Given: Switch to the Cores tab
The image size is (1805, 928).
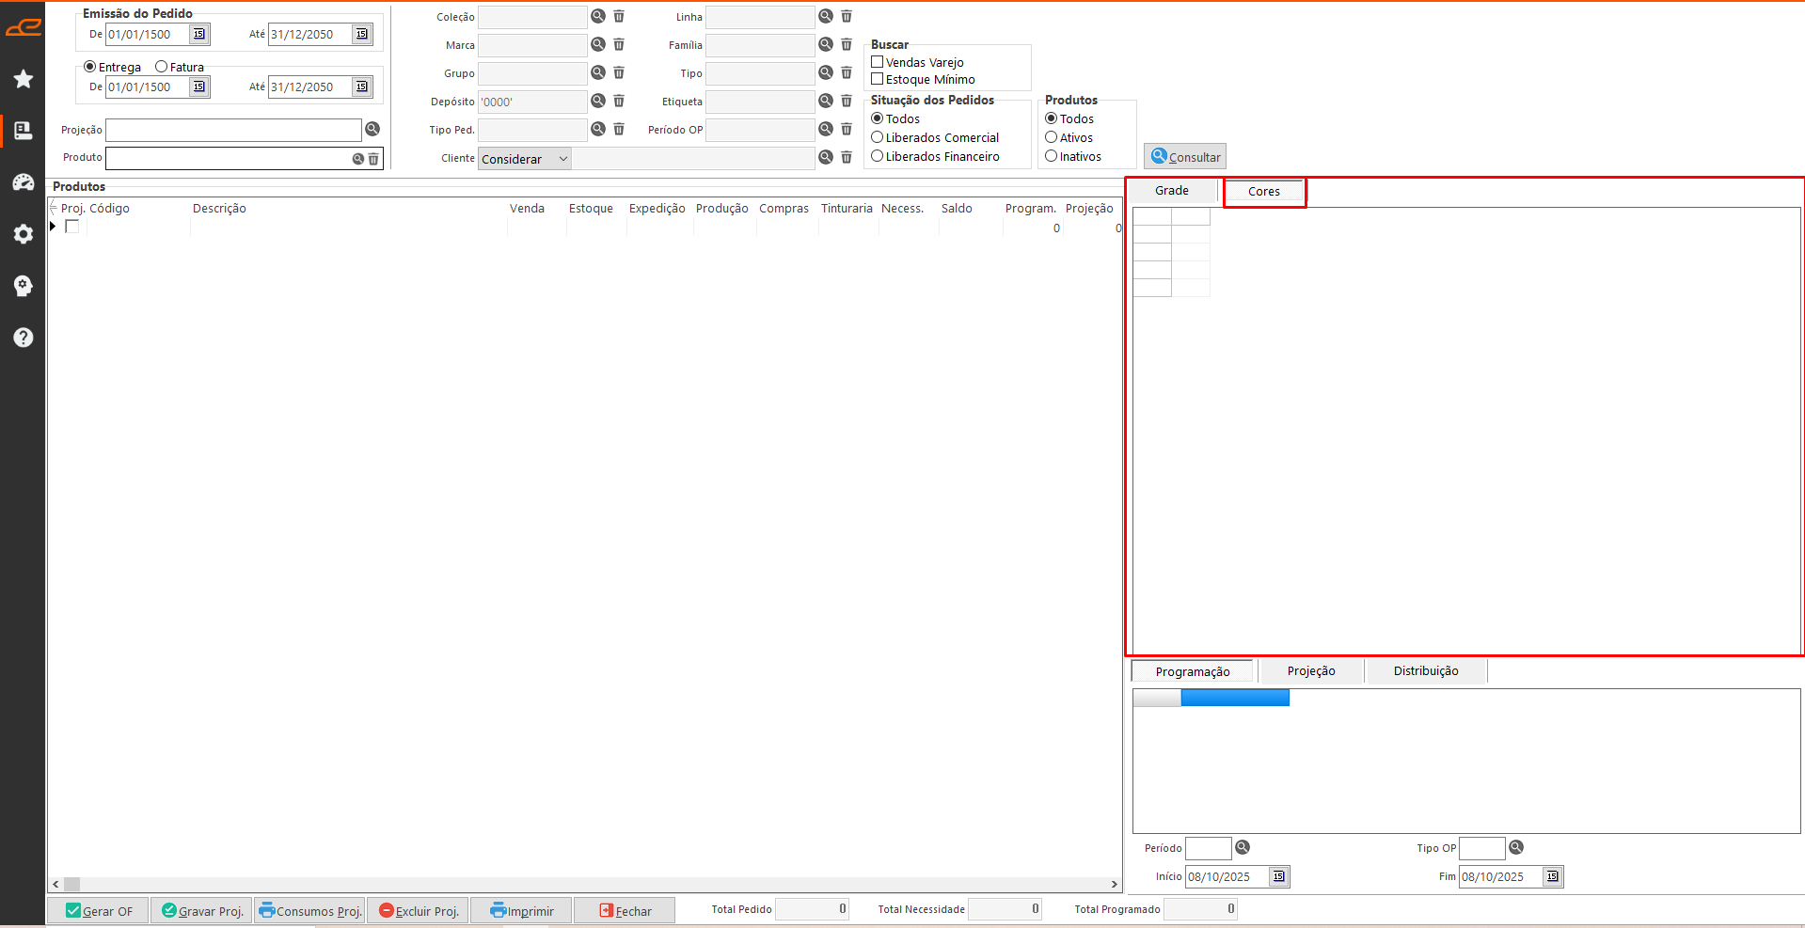Looking at the screenshot, I should click(1263, 192).
